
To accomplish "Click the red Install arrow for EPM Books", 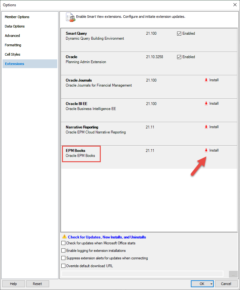I will pyautogui.click(x=206, y=150).
